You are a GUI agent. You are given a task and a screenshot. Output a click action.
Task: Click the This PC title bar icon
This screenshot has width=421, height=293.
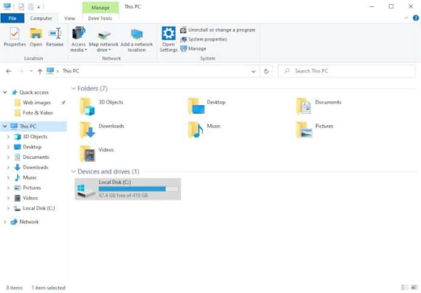pos(7,6)
